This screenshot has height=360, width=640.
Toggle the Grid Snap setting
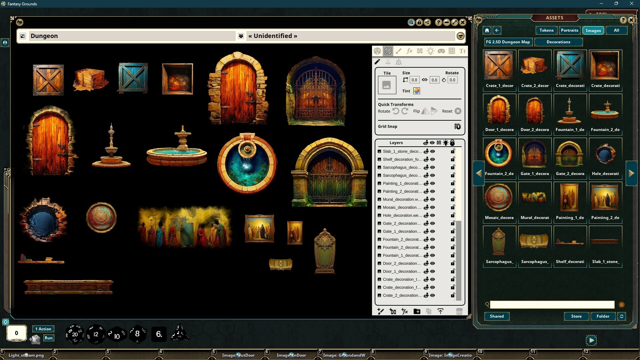[x=457, y=126]
